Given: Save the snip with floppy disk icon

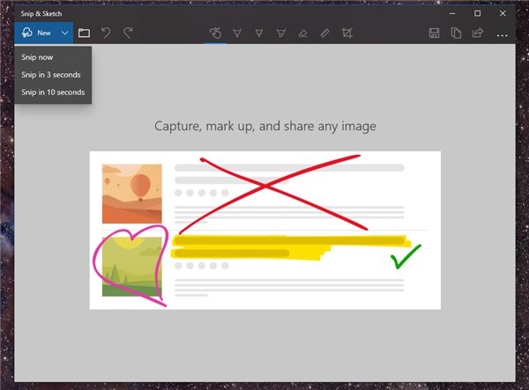Looking at the screenshot, I should point(434,33).
